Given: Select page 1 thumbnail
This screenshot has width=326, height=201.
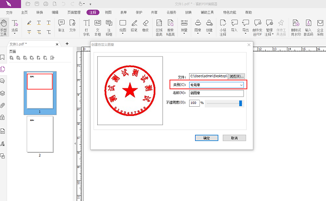Looking at the screenshot, I should [x=40, y=90].
